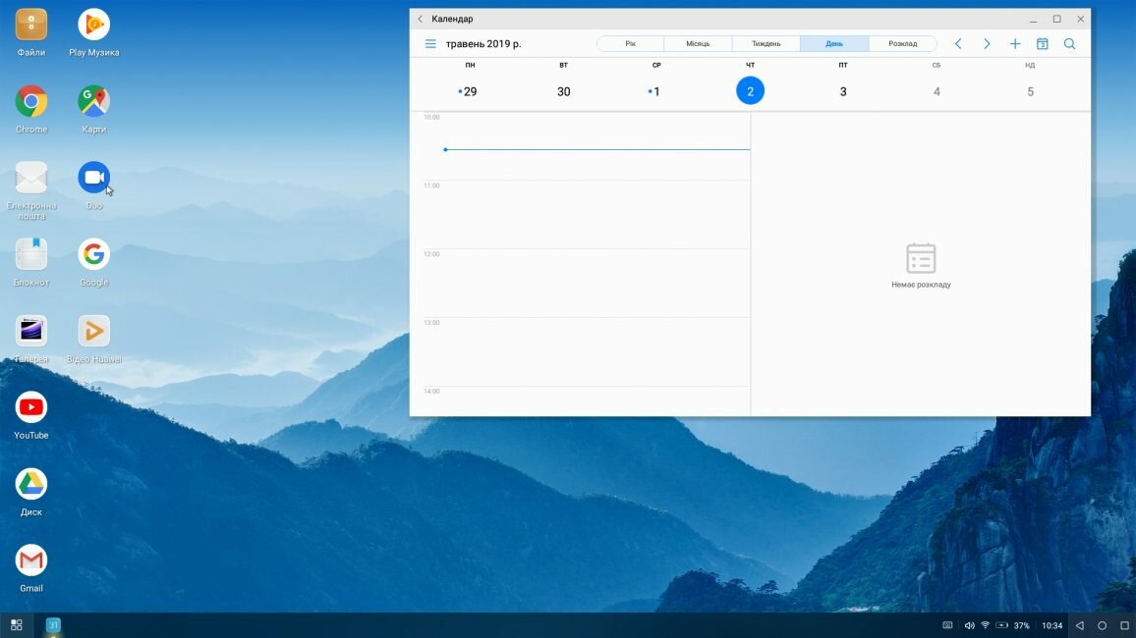Advance to the next day arrow
The height and width of the screenshot is (638, 1136).
[x=987, y=44]
